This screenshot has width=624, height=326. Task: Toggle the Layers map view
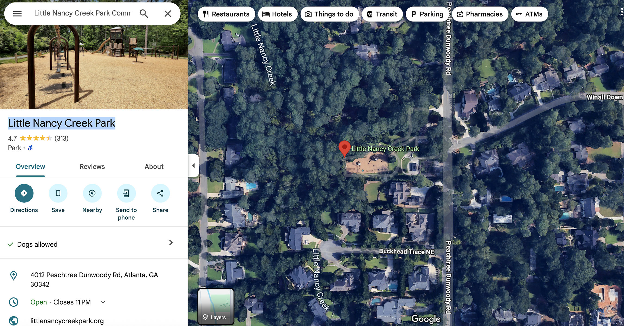pos(216,306)
